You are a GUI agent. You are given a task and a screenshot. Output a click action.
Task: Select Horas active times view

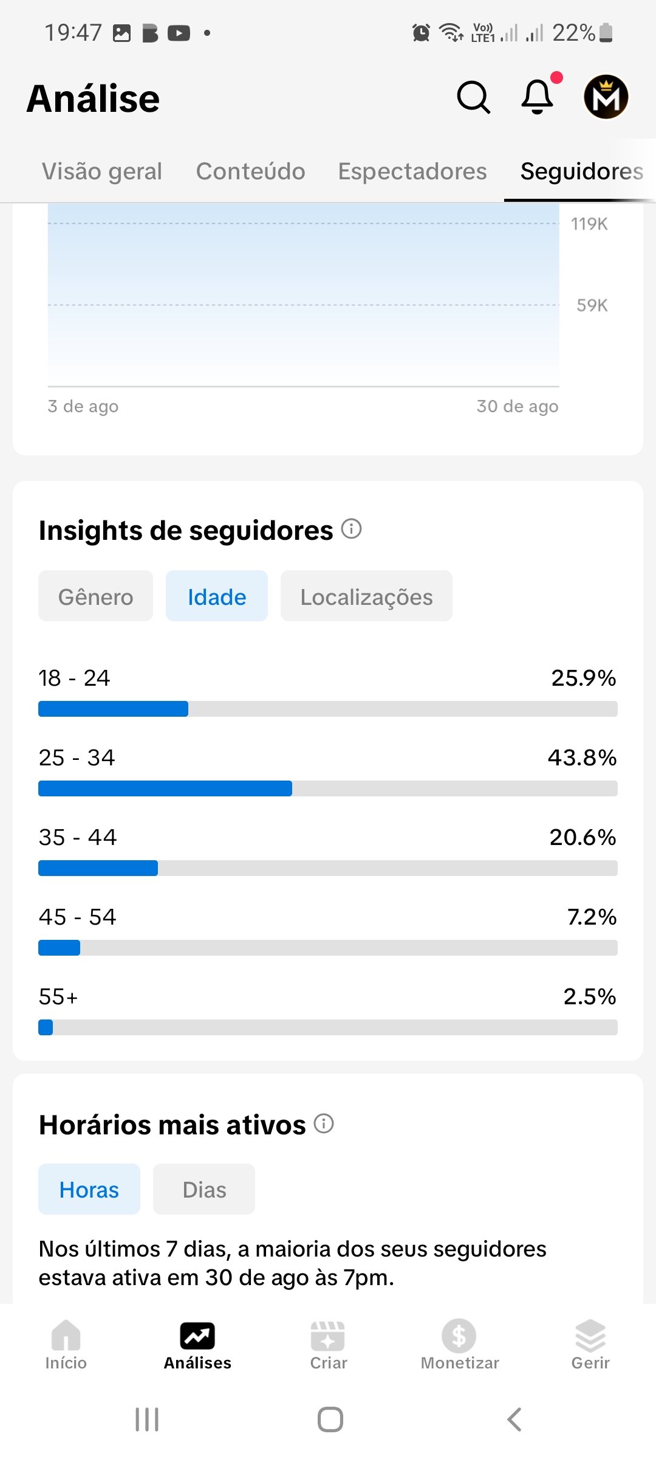(x=89, y=1190)
